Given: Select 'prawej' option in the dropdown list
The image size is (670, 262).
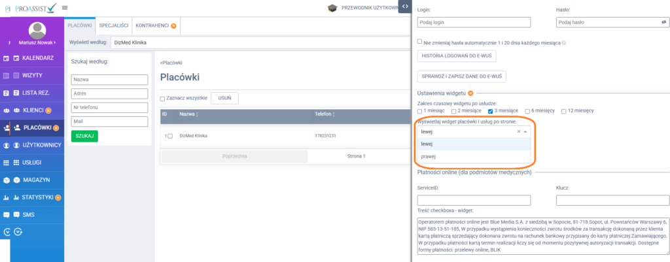Looking at the screenshot, I should (428, 157).
